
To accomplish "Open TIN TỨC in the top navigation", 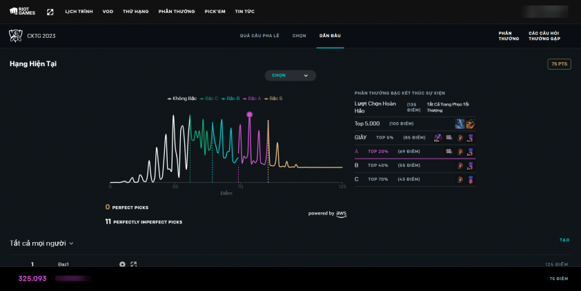I will coord(244,12).
